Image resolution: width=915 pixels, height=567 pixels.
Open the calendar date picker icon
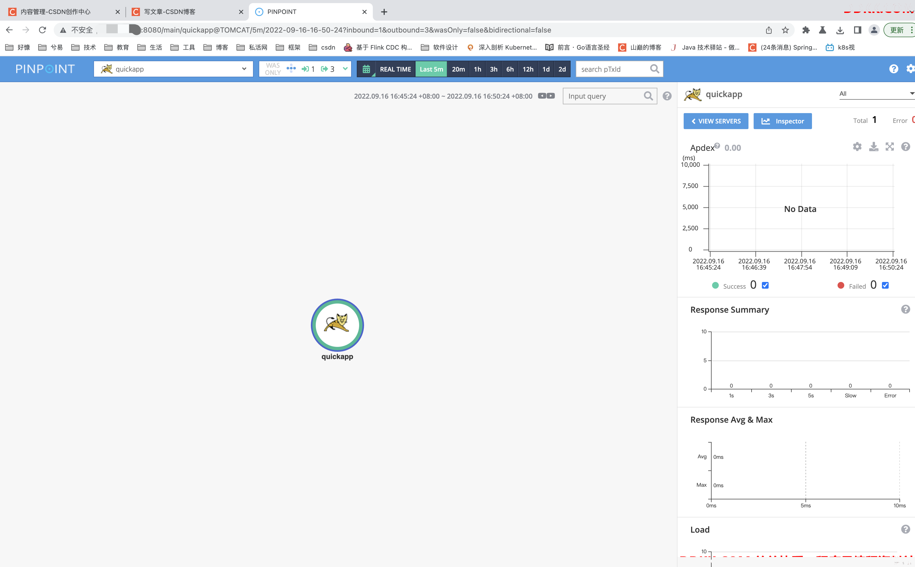[x=366, y=69]
